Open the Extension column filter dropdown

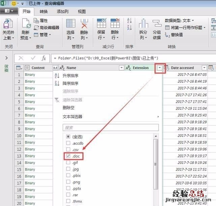click(160, 68)
